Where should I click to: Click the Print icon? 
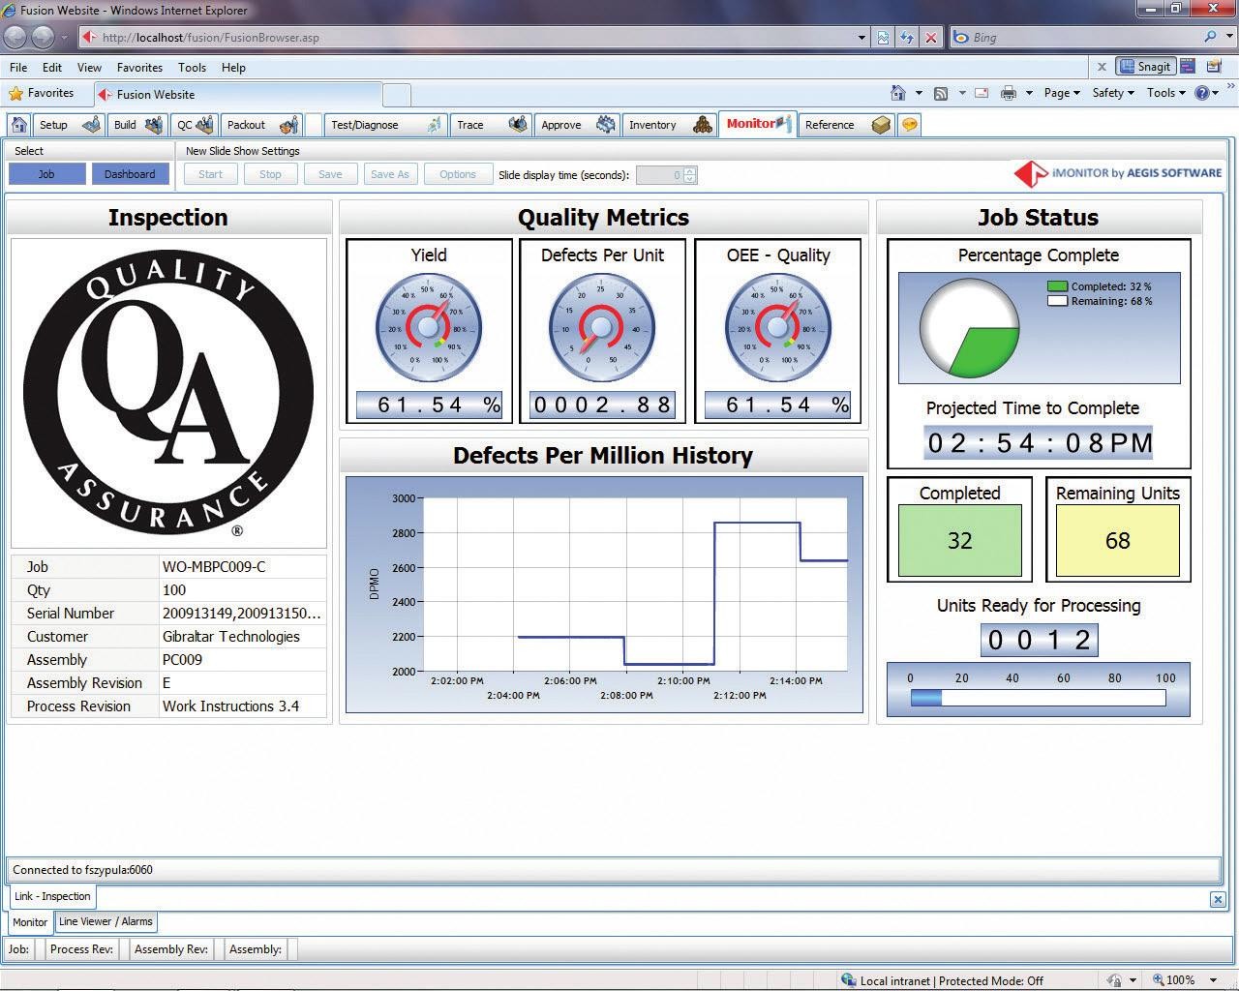(1009, 93)
